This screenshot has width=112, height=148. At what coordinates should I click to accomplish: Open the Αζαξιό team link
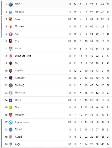coord(19,137)
